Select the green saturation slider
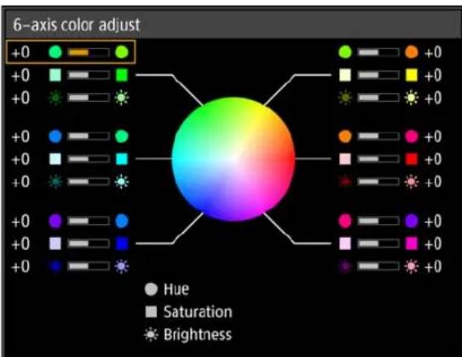 point(89,75)
